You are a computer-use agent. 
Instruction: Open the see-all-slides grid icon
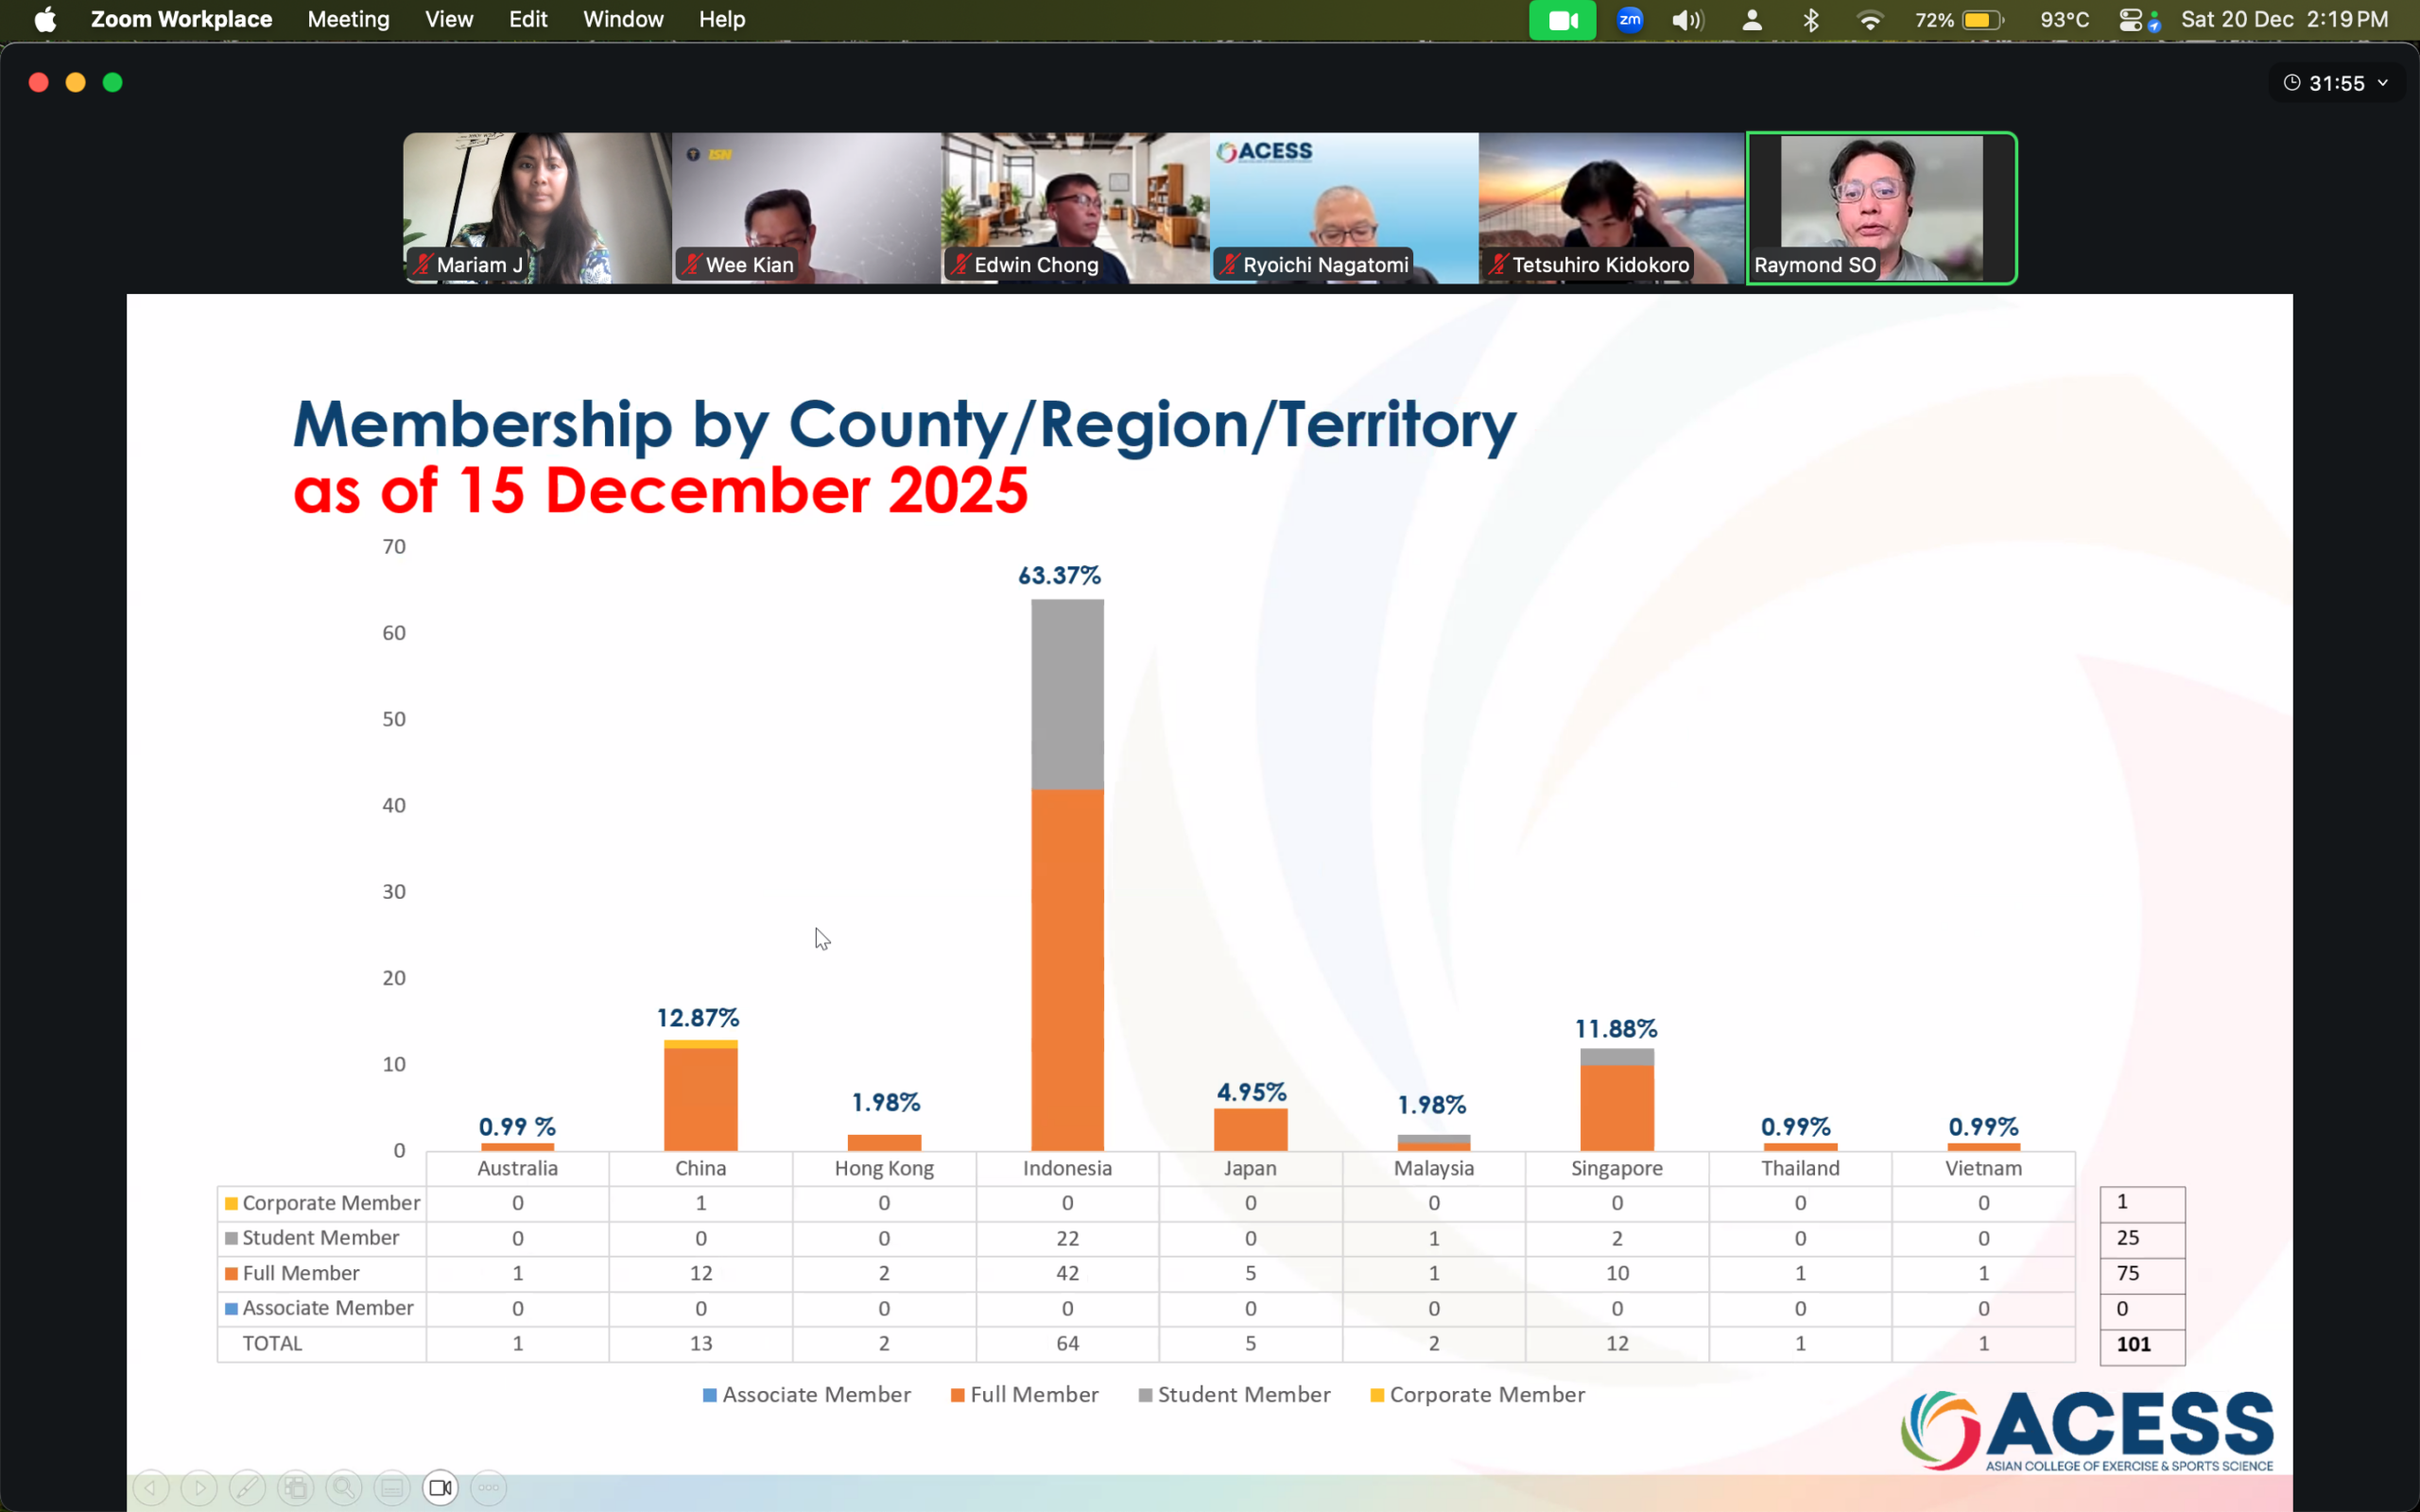295,1488
